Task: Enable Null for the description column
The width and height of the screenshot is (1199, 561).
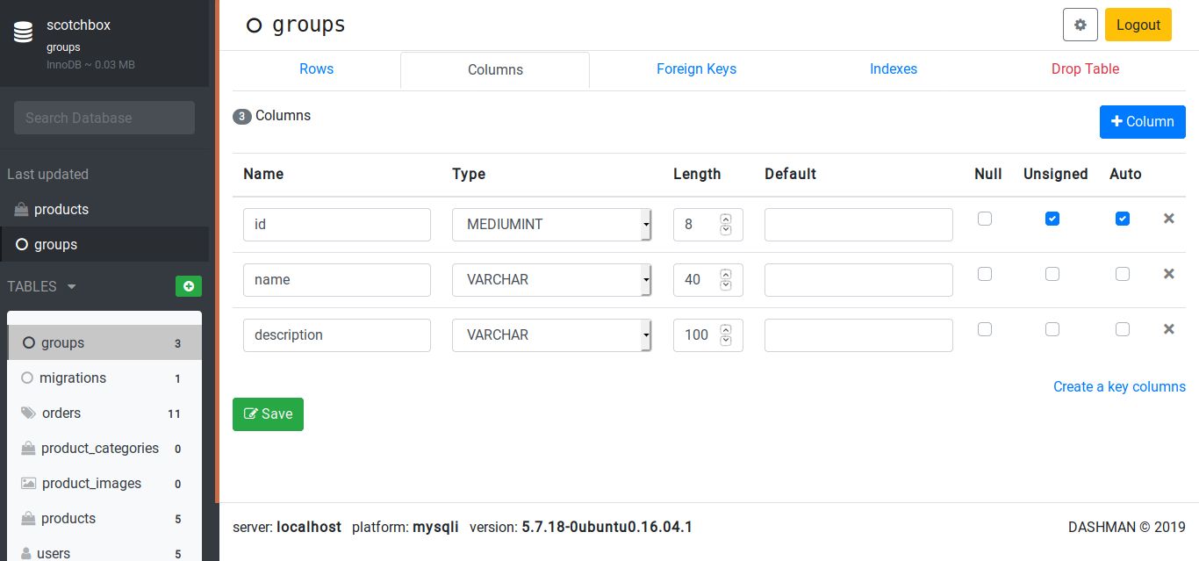Action: 985,329
